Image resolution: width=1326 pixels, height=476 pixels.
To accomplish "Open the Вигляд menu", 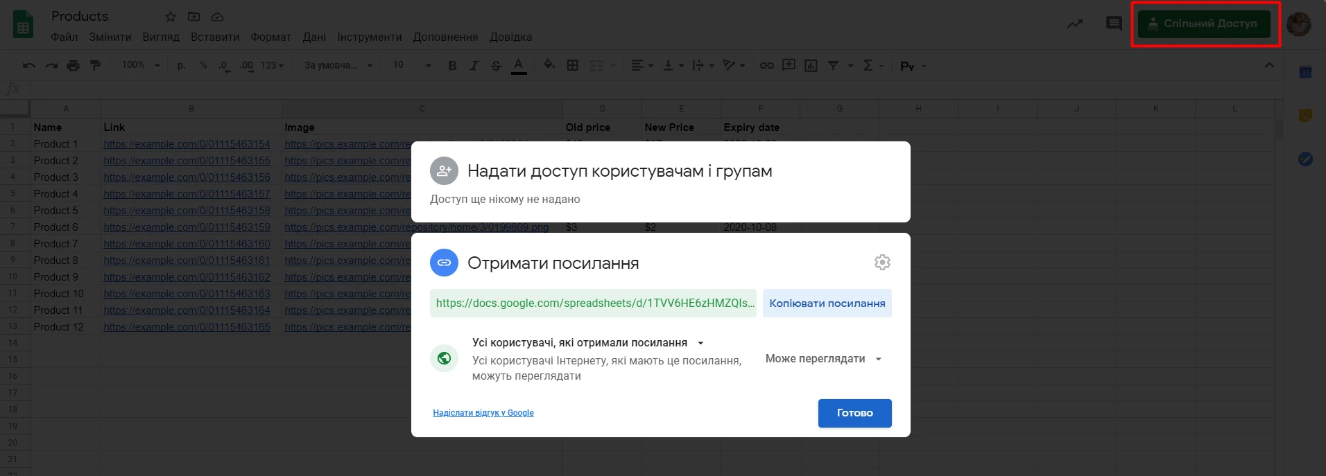I will tap(161, 37).
